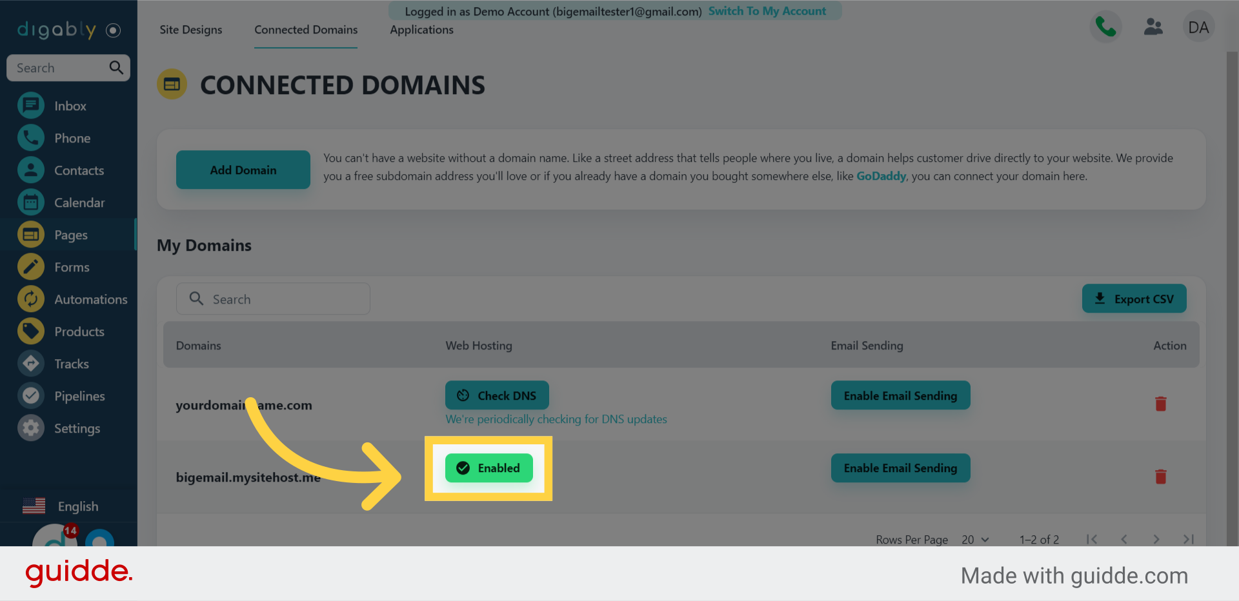Open the notification badge showing 14
This screenshot has width=1239, height=601.
click(70, 531)
